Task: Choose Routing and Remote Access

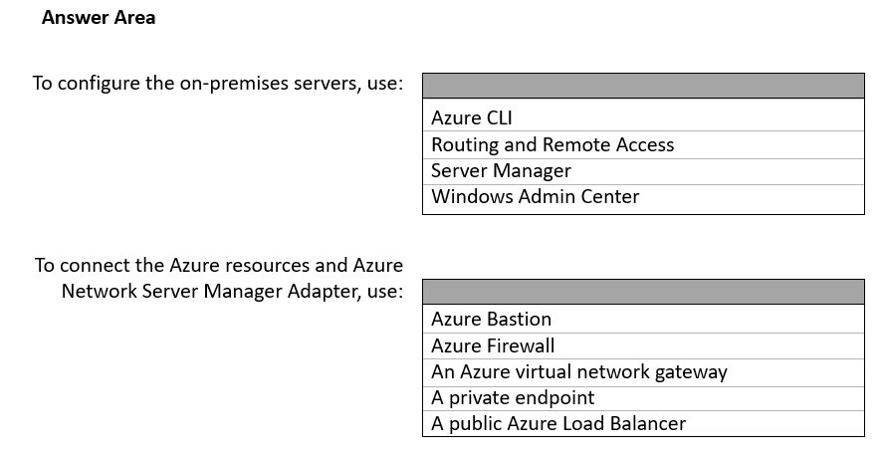Action: pyautogui.click(x=552, y=144)
